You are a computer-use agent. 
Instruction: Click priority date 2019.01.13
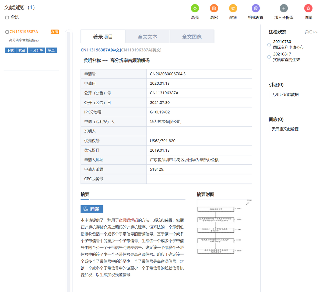[x=160, y=150]
